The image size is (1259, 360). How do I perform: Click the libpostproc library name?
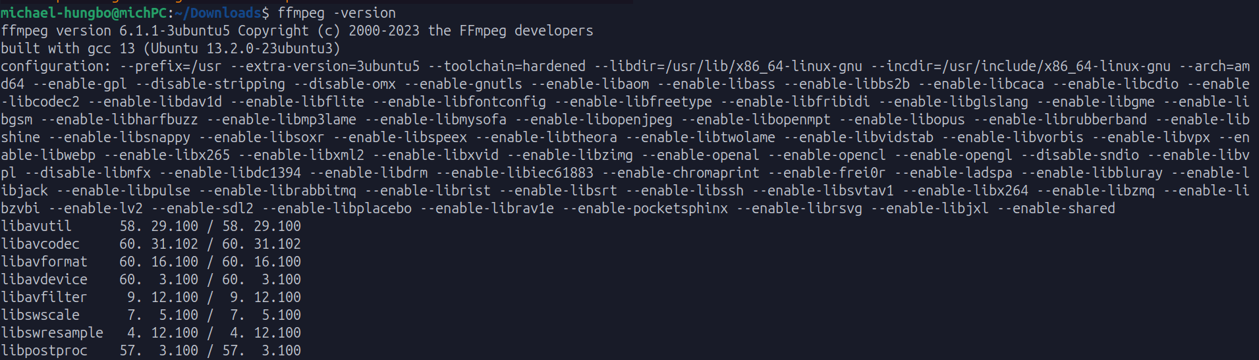click(x=44, y=351)
